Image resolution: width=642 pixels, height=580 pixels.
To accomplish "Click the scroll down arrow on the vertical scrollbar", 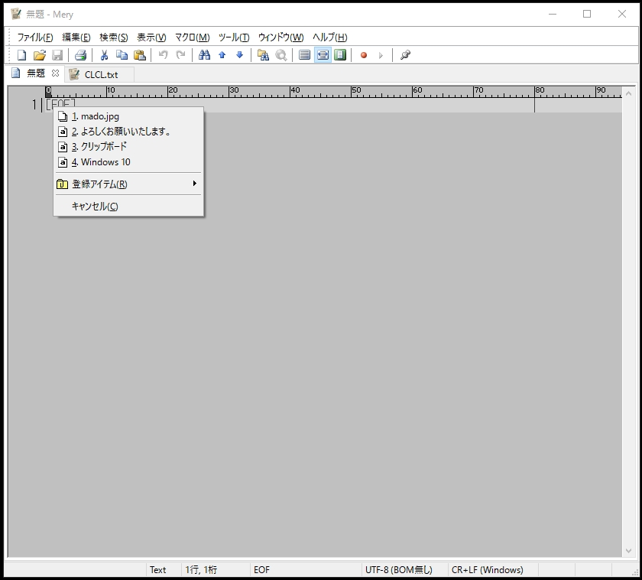I will coord(628,550).
